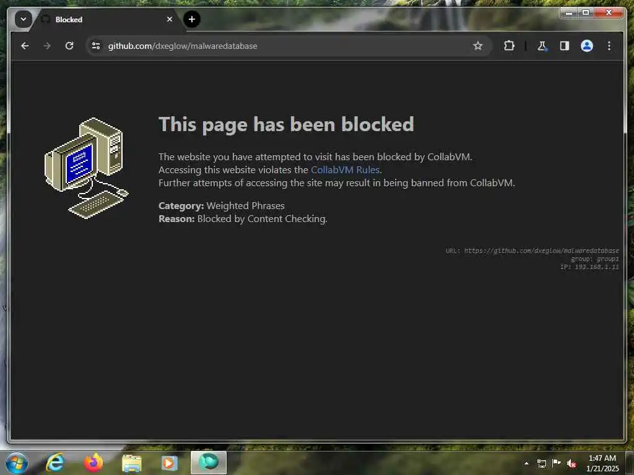Bookmark this page with the star

pos(477,46)
